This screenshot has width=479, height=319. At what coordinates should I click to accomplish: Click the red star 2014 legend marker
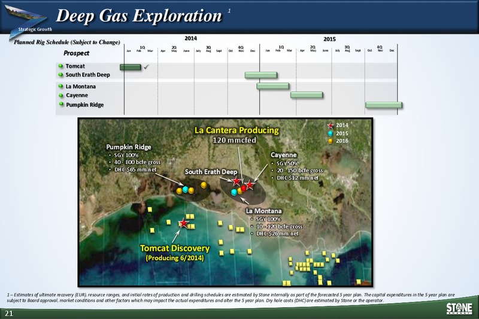coord(331,126)
